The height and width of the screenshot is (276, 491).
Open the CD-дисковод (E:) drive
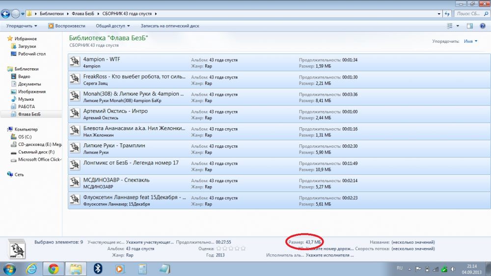36,144
